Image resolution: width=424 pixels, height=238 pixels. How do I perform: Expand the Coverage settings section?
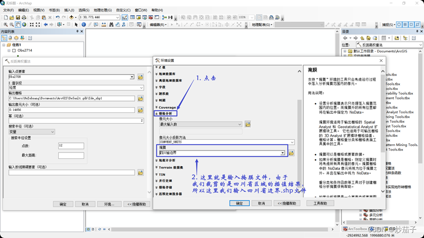(x=167, y=107)
